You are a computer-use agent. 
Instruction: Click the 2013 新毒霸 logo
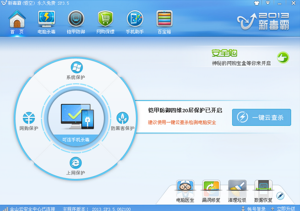[x=263, y=21]
